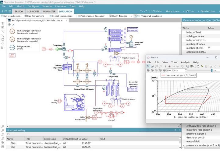
Task: Click the R134a refrigerant fluid icon
Action: pyautogui.click(x=12, y=47)
